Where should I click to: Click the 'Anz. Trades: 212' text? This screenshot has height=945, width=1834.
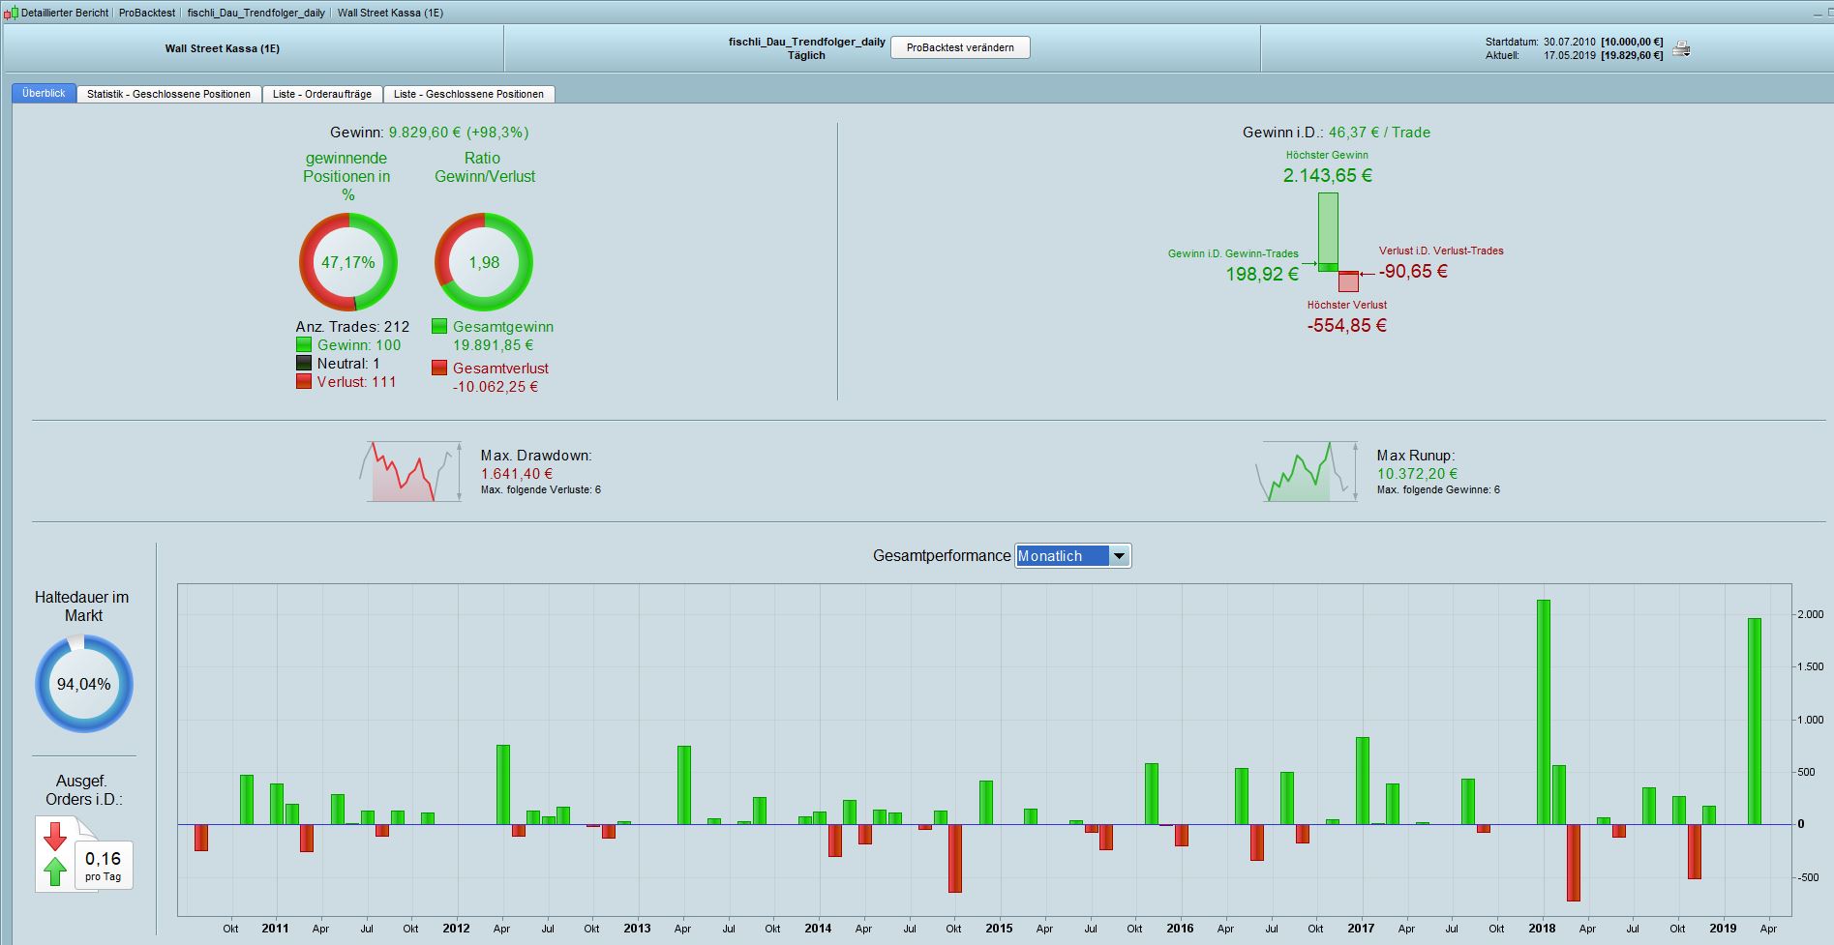[x=352, y=327]
